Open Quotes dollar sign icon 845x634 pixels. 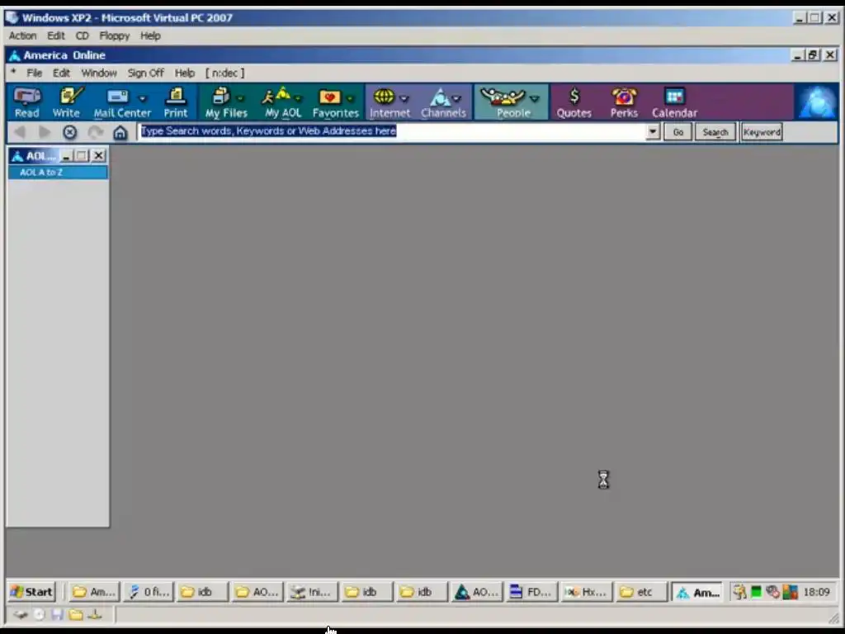574,102
